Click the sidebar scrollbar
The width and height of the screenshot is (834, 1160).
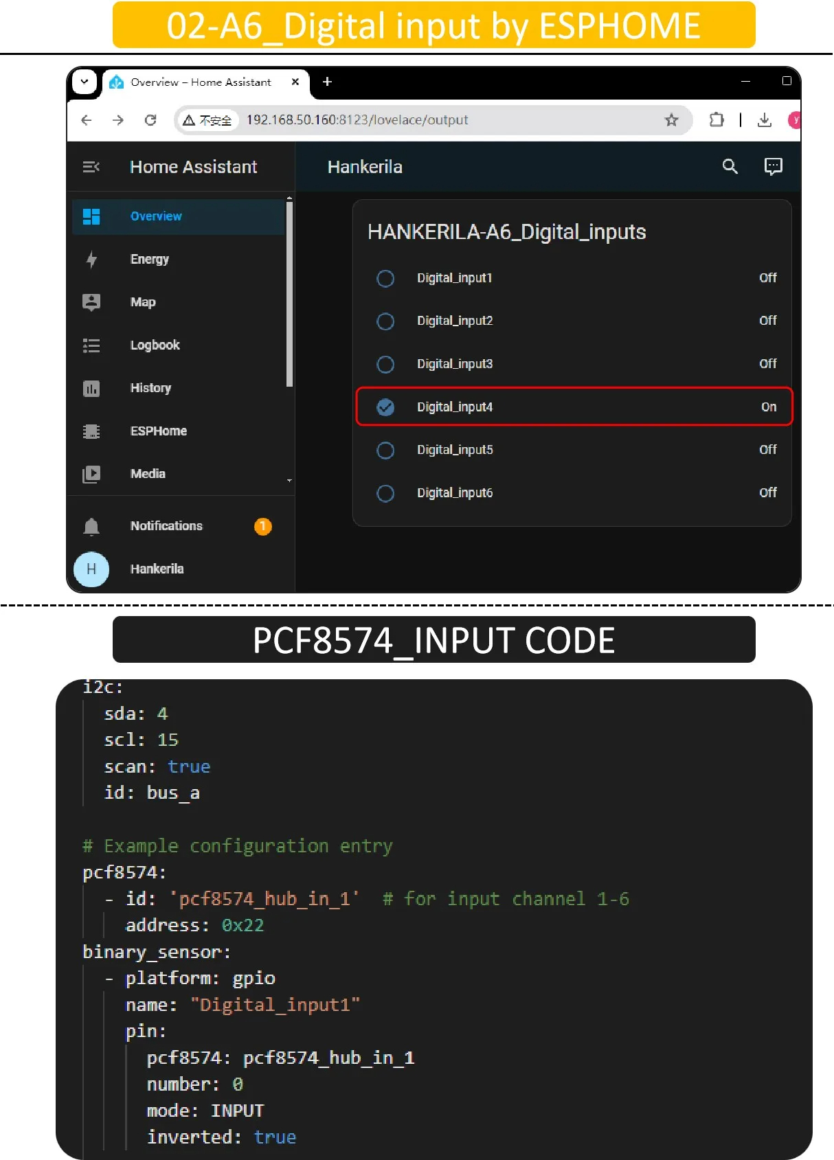290,295
